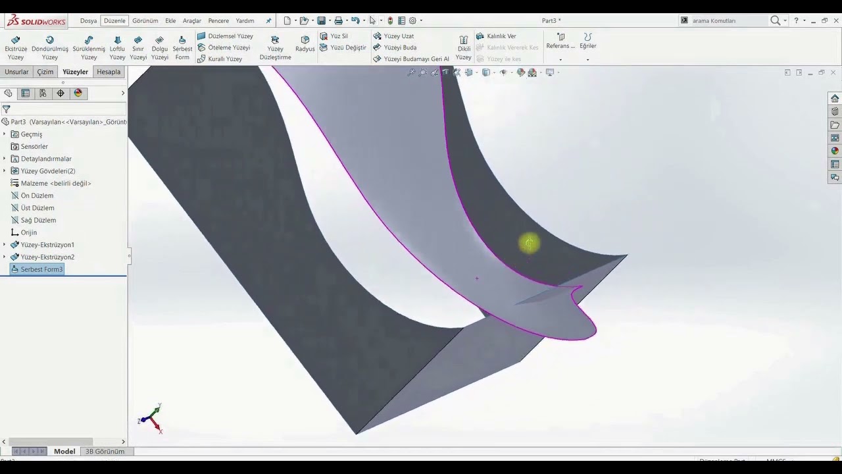Click the Kalınlık Ver tool
The image size is (842, 474).
[x=496, y=36]
